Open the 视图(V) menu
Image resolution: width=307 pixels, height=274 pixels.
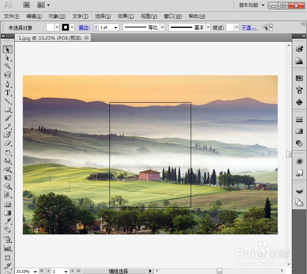point(149,16)
